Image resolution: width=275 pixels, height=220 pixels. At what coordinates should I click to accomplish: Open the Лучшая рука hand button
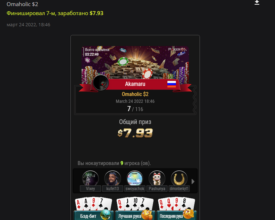tap(135, 216)
